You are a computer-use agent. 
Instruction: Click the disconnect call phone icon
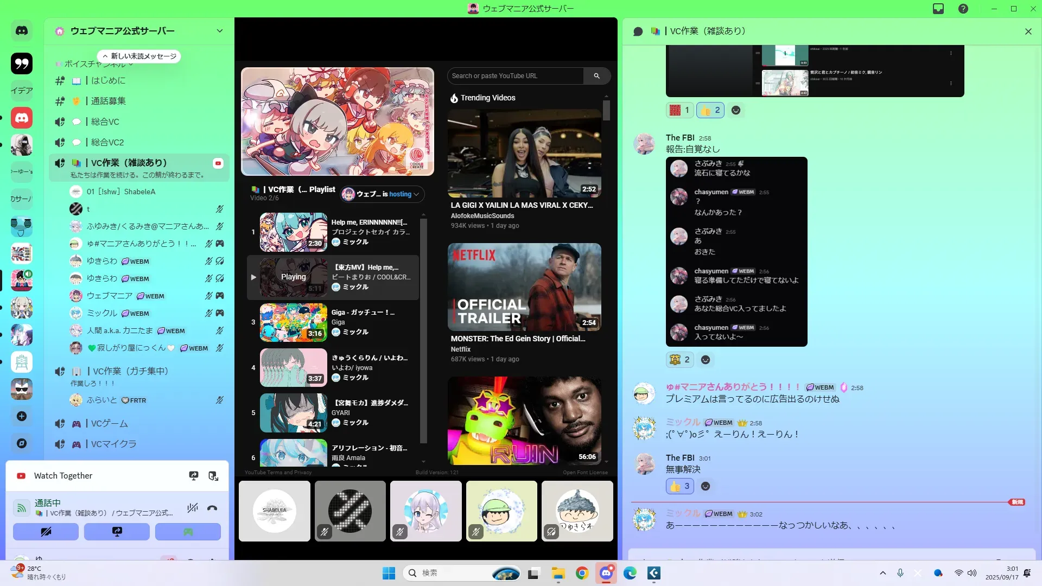click(212, 508)
